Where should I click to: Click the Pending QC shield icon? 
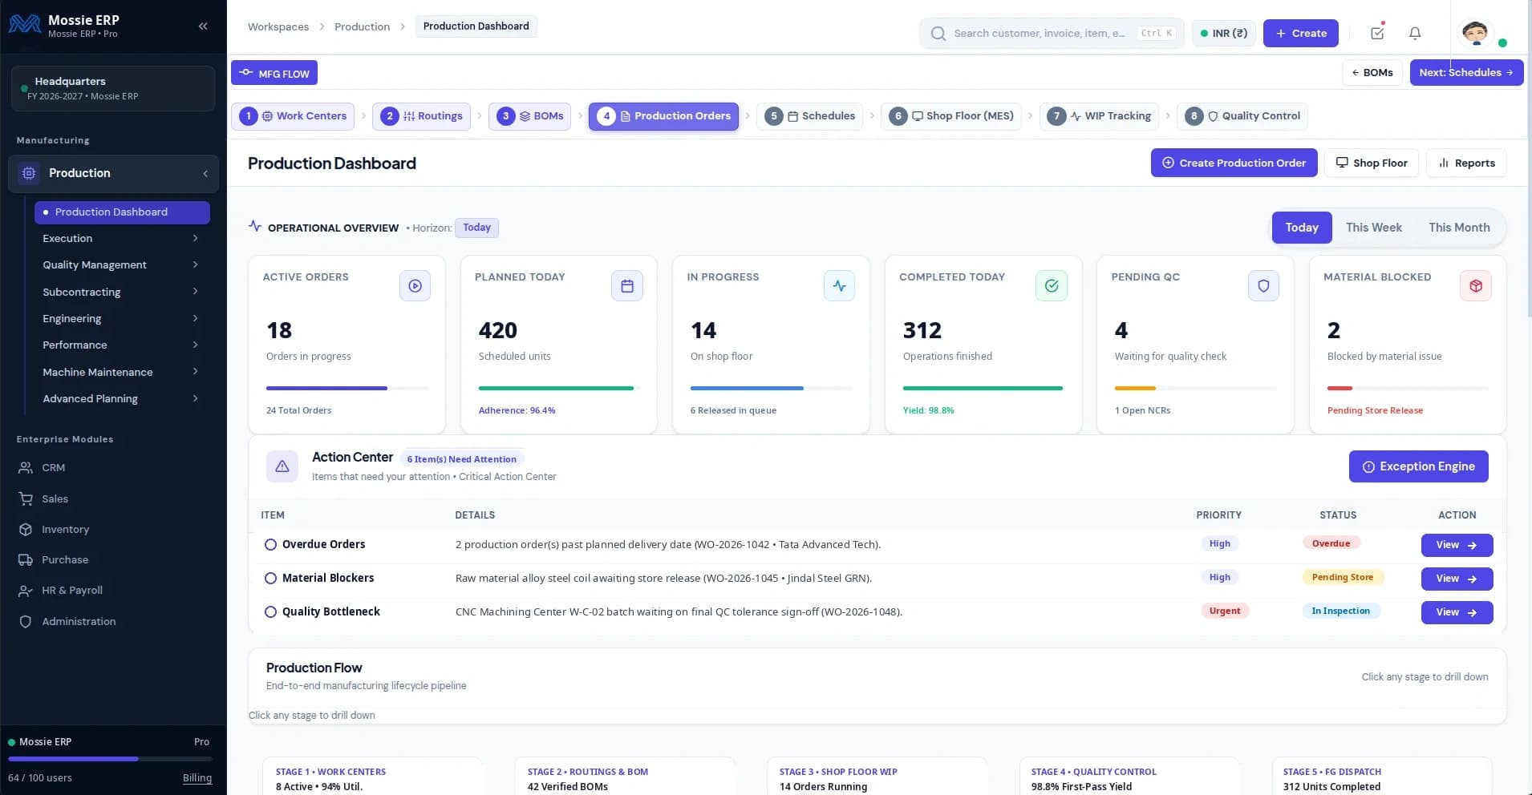(x=1263, y=286)
